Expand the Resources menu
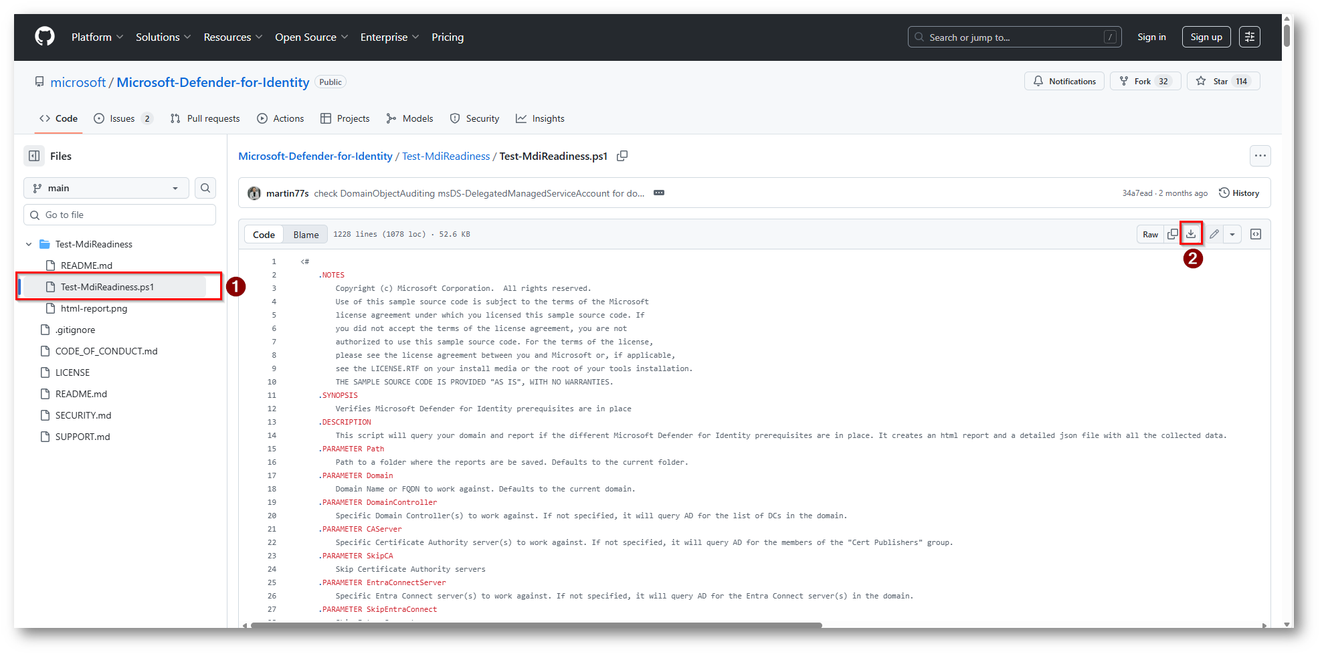1322x656 pixels. 233,37
